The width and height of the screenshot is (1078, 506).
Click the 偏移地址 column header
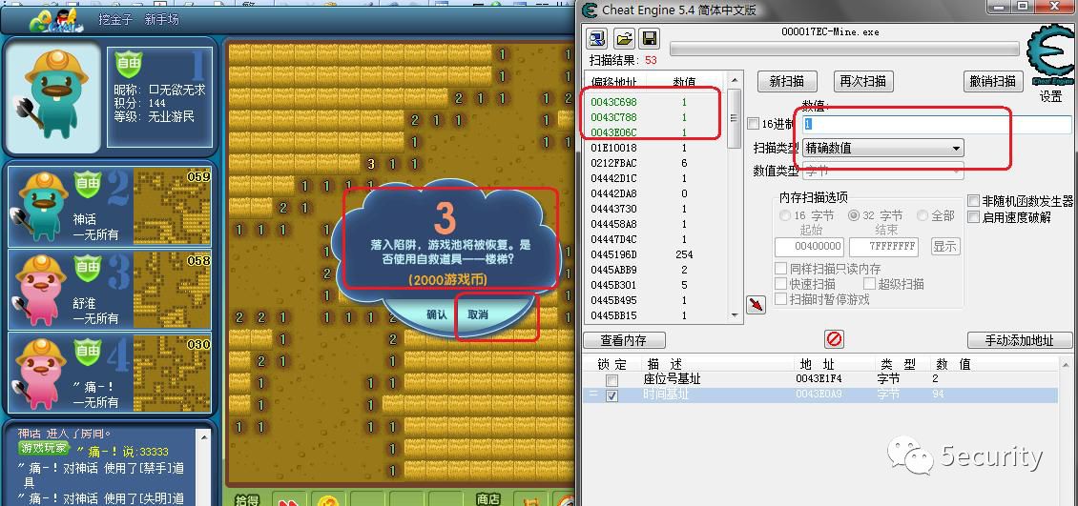click(x=615, y=82)
